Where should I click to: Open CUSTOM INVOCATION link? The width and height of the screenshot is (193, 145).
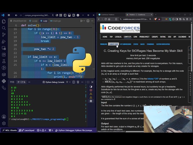(x=163, y=44)
